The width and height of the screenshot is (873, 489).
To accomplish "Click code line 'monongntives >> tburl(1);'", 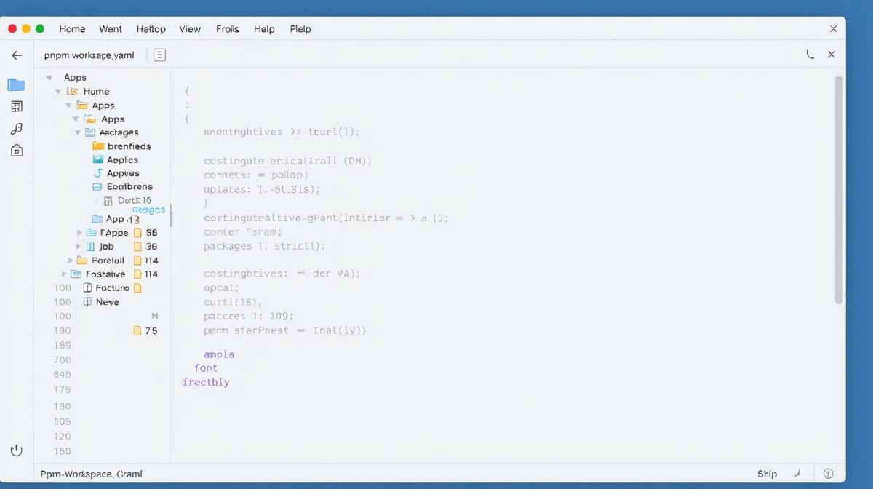I will click(x=282, y=132).
